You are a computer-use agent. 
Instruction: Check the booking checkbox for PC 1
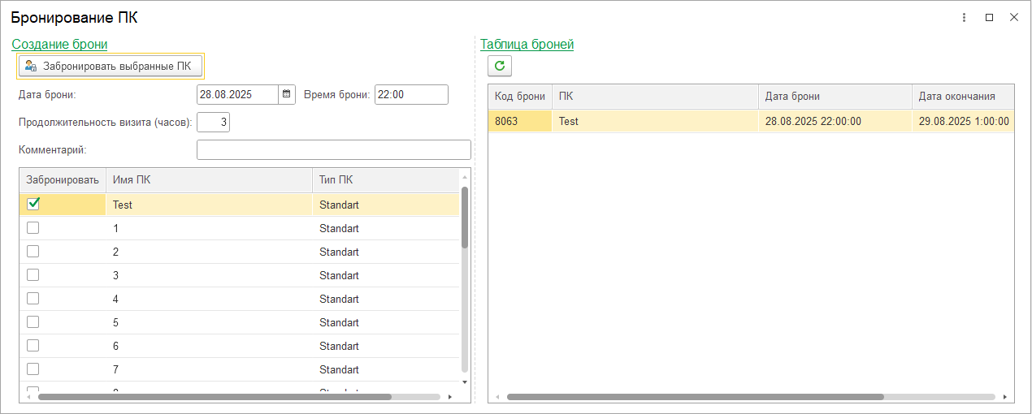pyautogui.click(x=33, y=228)
